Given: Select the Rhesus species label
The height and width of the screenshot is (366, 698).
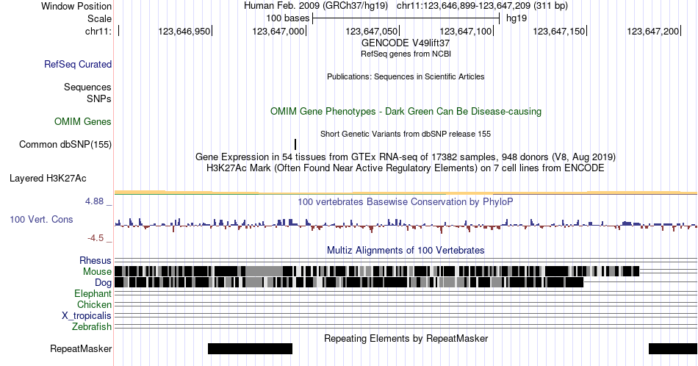Looking at the screenshot, I should point(96,260).
